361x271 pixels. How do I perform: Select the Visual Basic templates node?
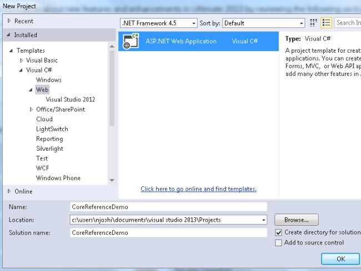click(x=42, y=60)
